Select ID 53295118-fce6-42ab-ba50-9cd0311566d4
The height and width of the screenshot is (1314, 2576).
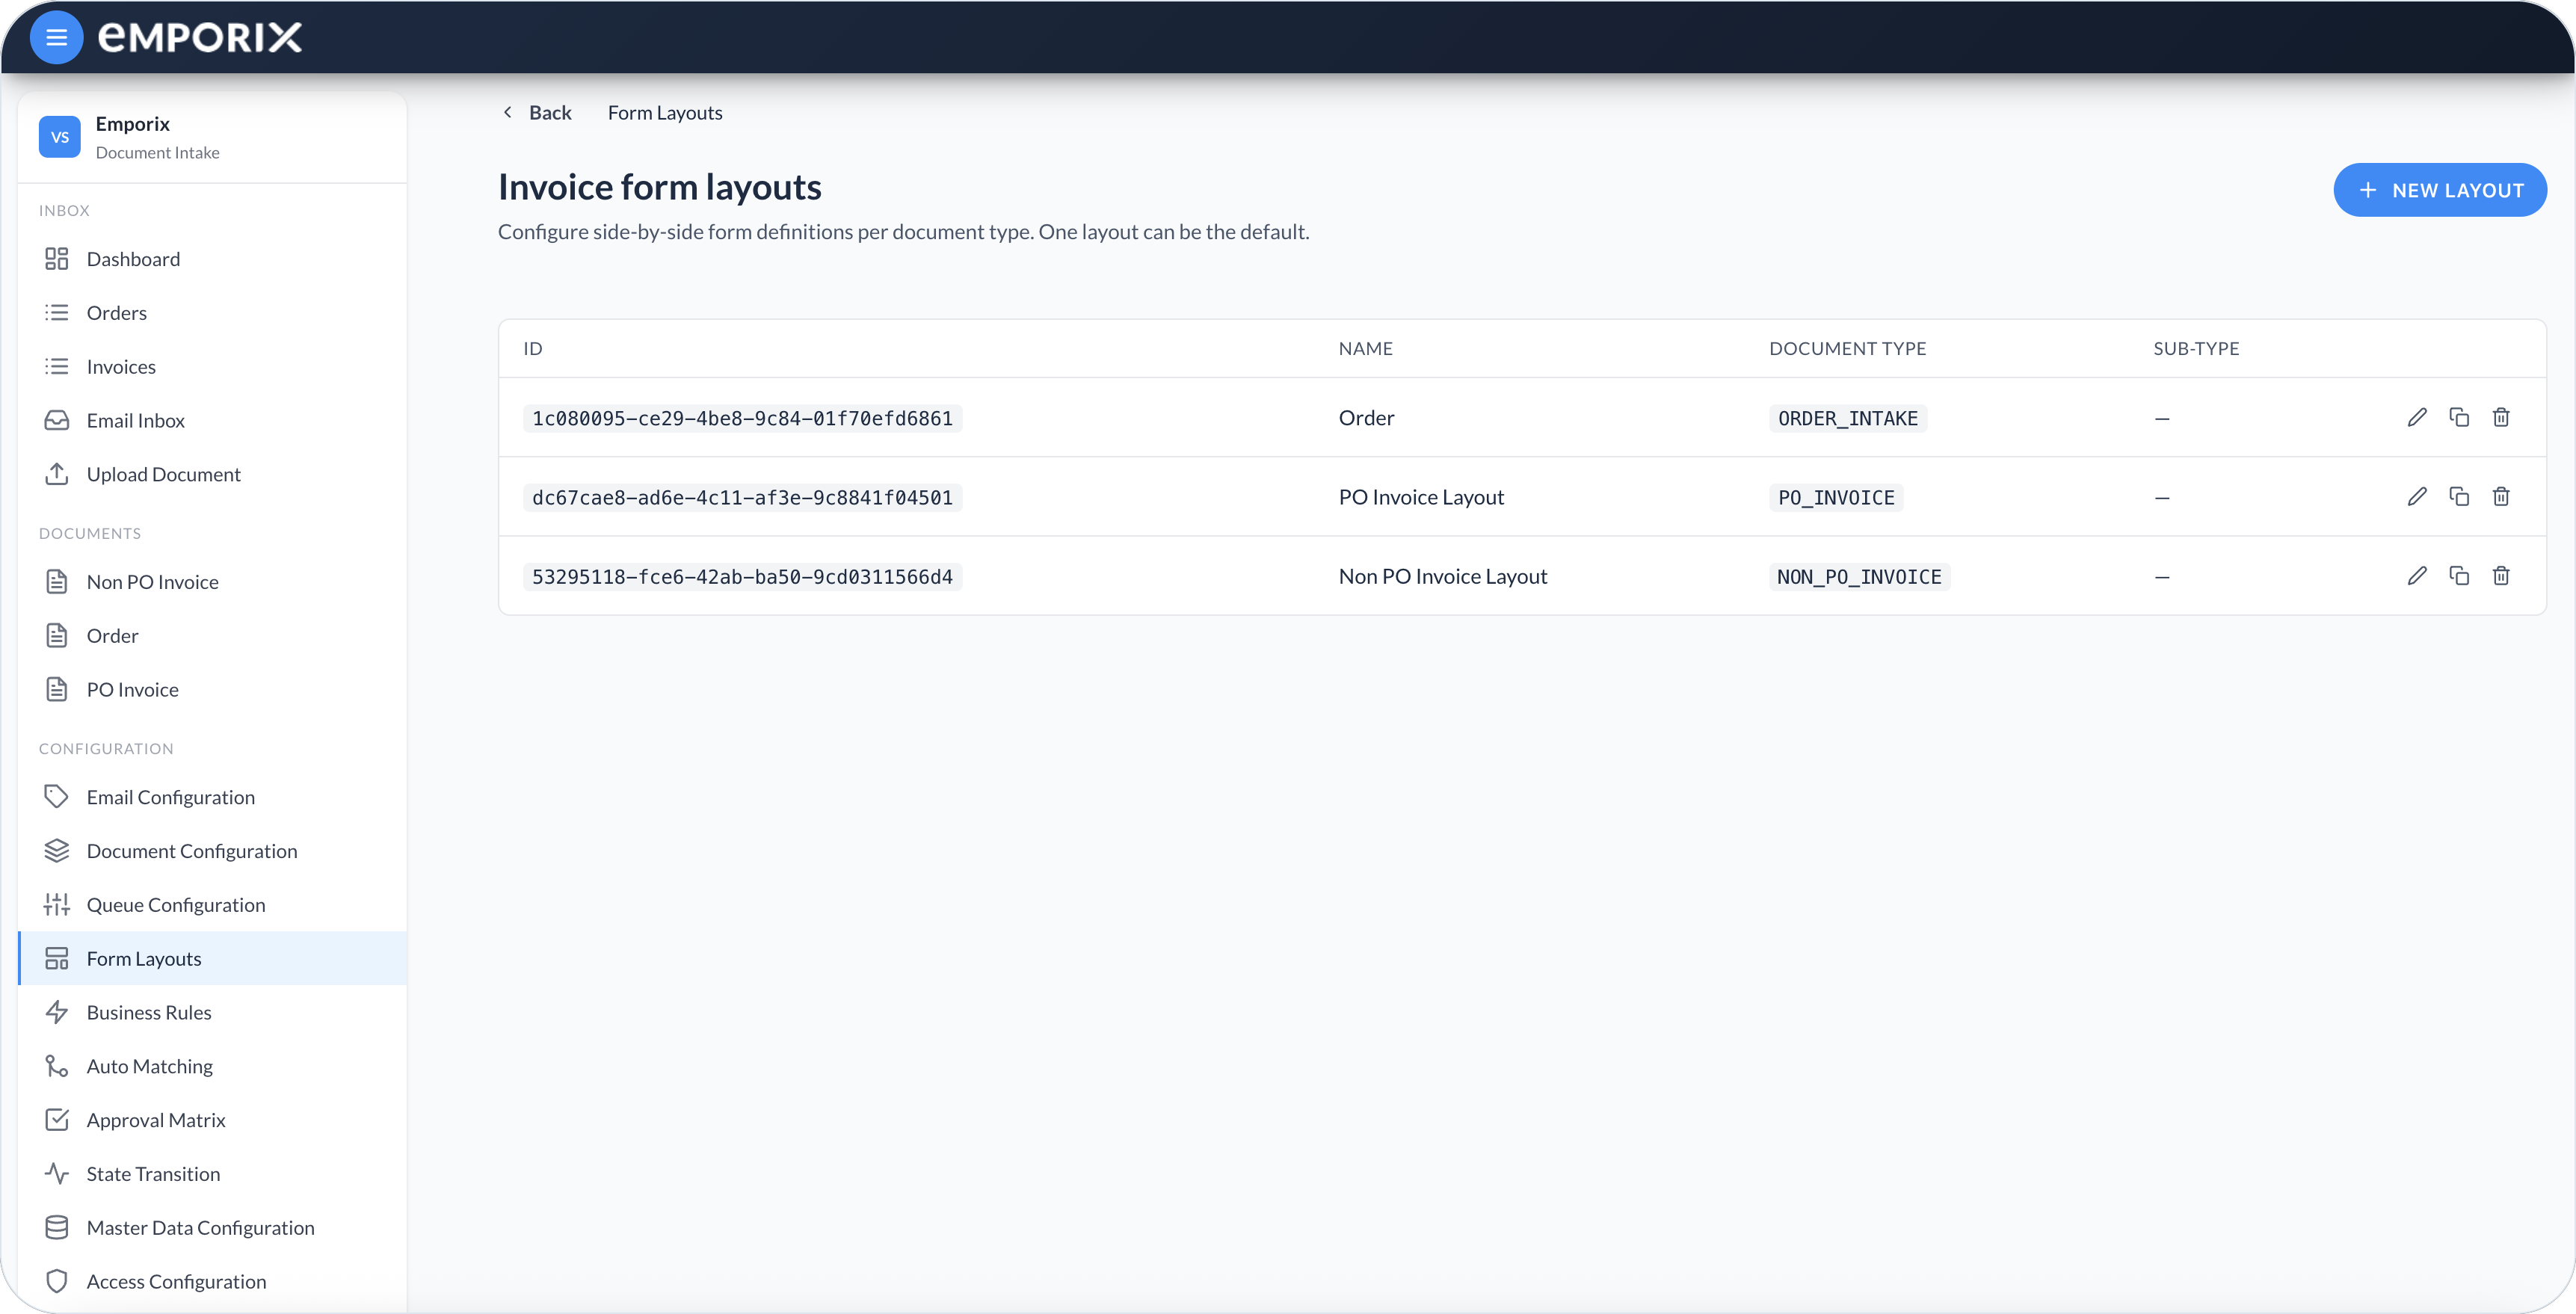pyautogui.click(x=742, y=576)
